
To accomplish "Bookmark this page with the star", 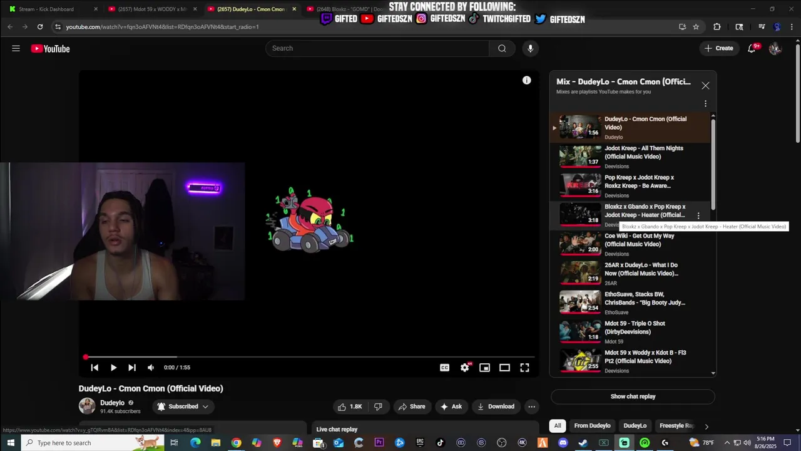I will 696,27.
